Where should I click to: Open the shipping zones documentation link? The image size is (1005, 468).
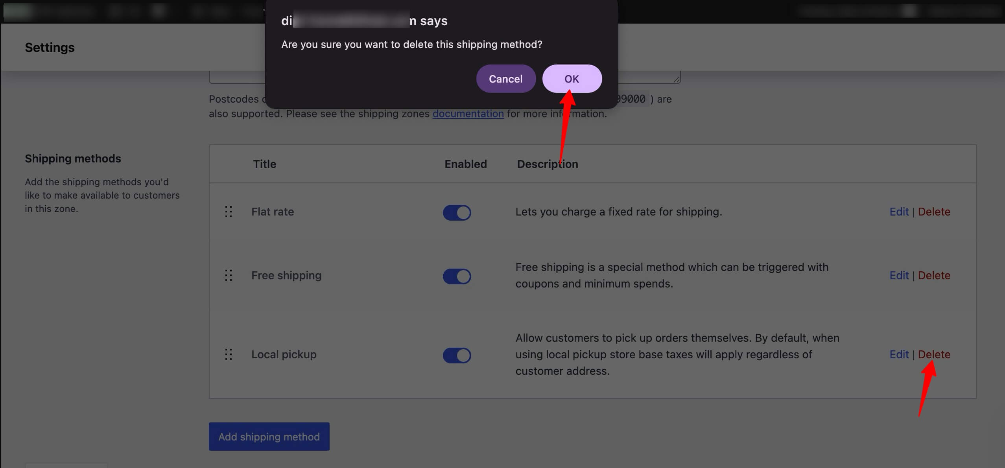pos(468,114)
